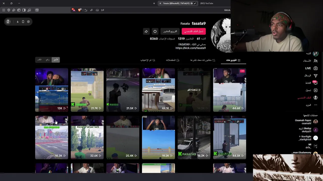
Task: Switch to the Liked videos tab
Action: (148, 60)
